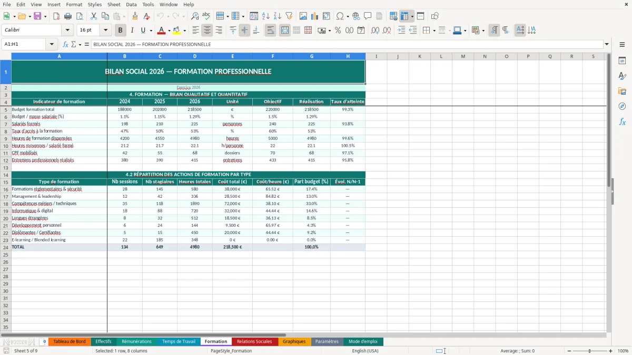Click the Clear Direct Formatting icon
The image size is (632, 355).
point(146,16)
